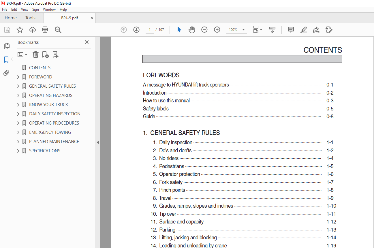Upload the file to cloud storage
The height and width of the screenshot is (248, 374).
coord(33,30)
